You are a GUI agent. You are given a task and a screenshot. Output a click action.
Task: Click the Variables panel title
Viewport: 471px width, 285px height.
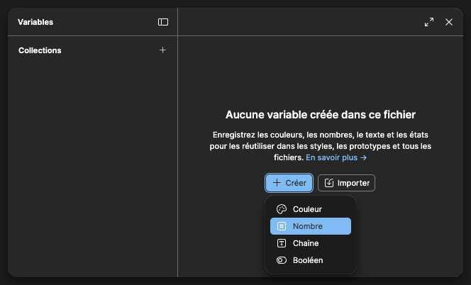coord(35,22)
